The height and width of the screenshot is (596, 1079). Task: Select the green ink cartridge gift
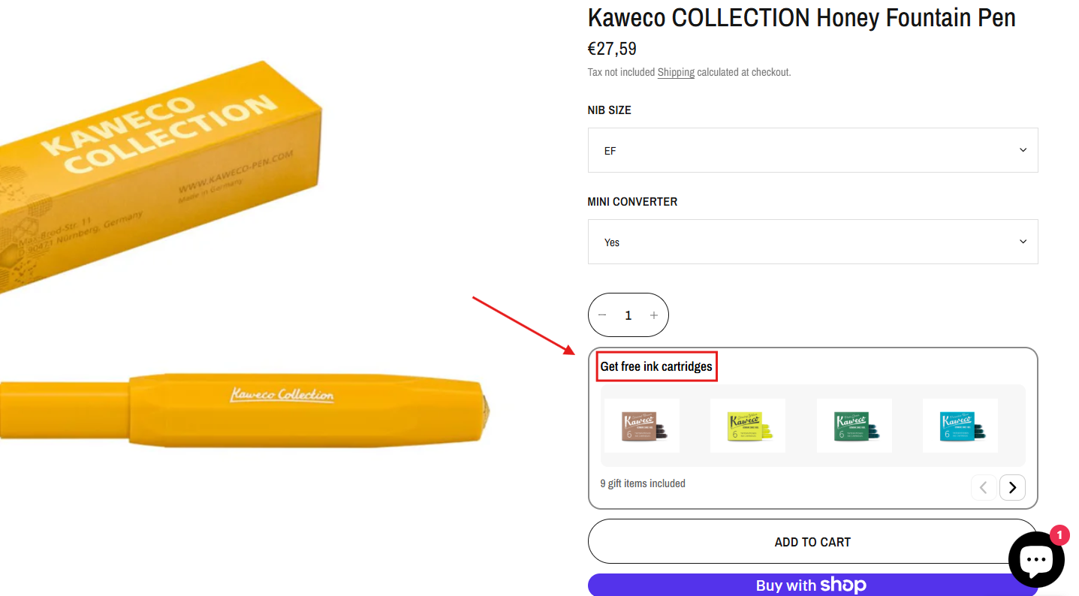[x=854, y=426]
